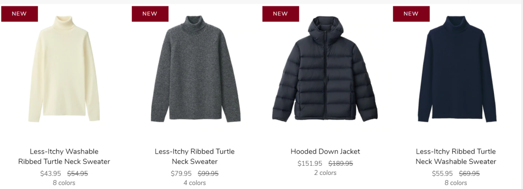
Task: Click the NEW badge on the cream sweater
Action: tap(19, 14)
